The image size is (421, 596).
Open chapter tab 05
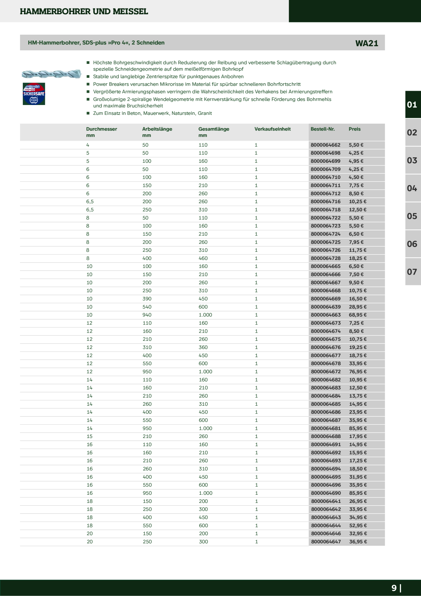(x=413, y=216)
